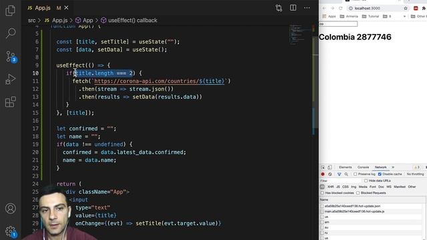Open the Apps bookmarks shortcut
Viewport: 427px width, 240px height.
point(329,16)
